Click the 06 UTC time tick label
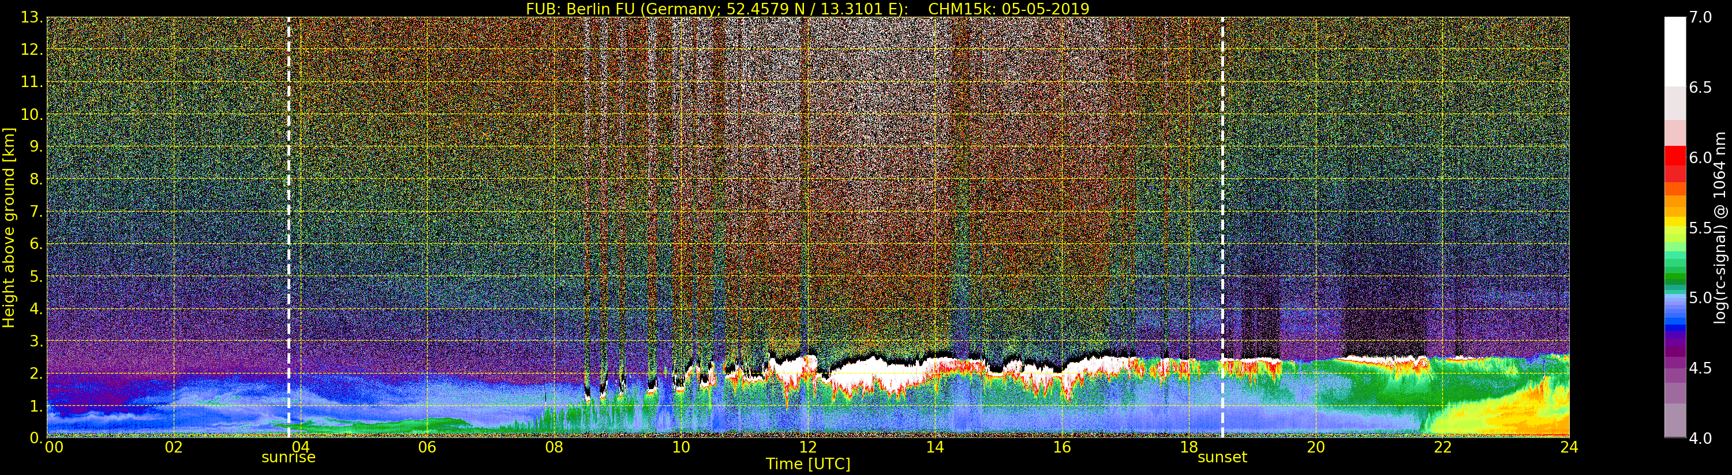The height and width of the screenshot is (475, 1732). coord(427,446)
